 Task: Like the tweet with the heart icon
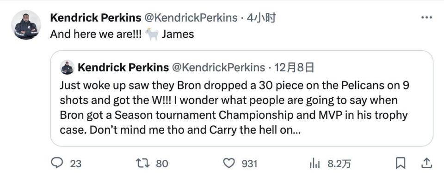[x=229, y=163]
